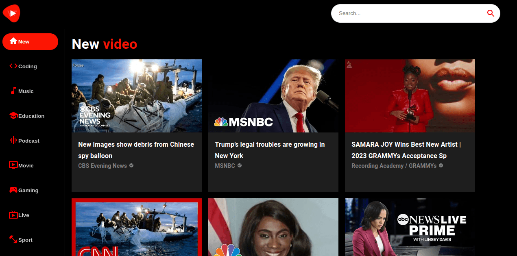Select the Education graduation cap icon

[x=13, y=116]
